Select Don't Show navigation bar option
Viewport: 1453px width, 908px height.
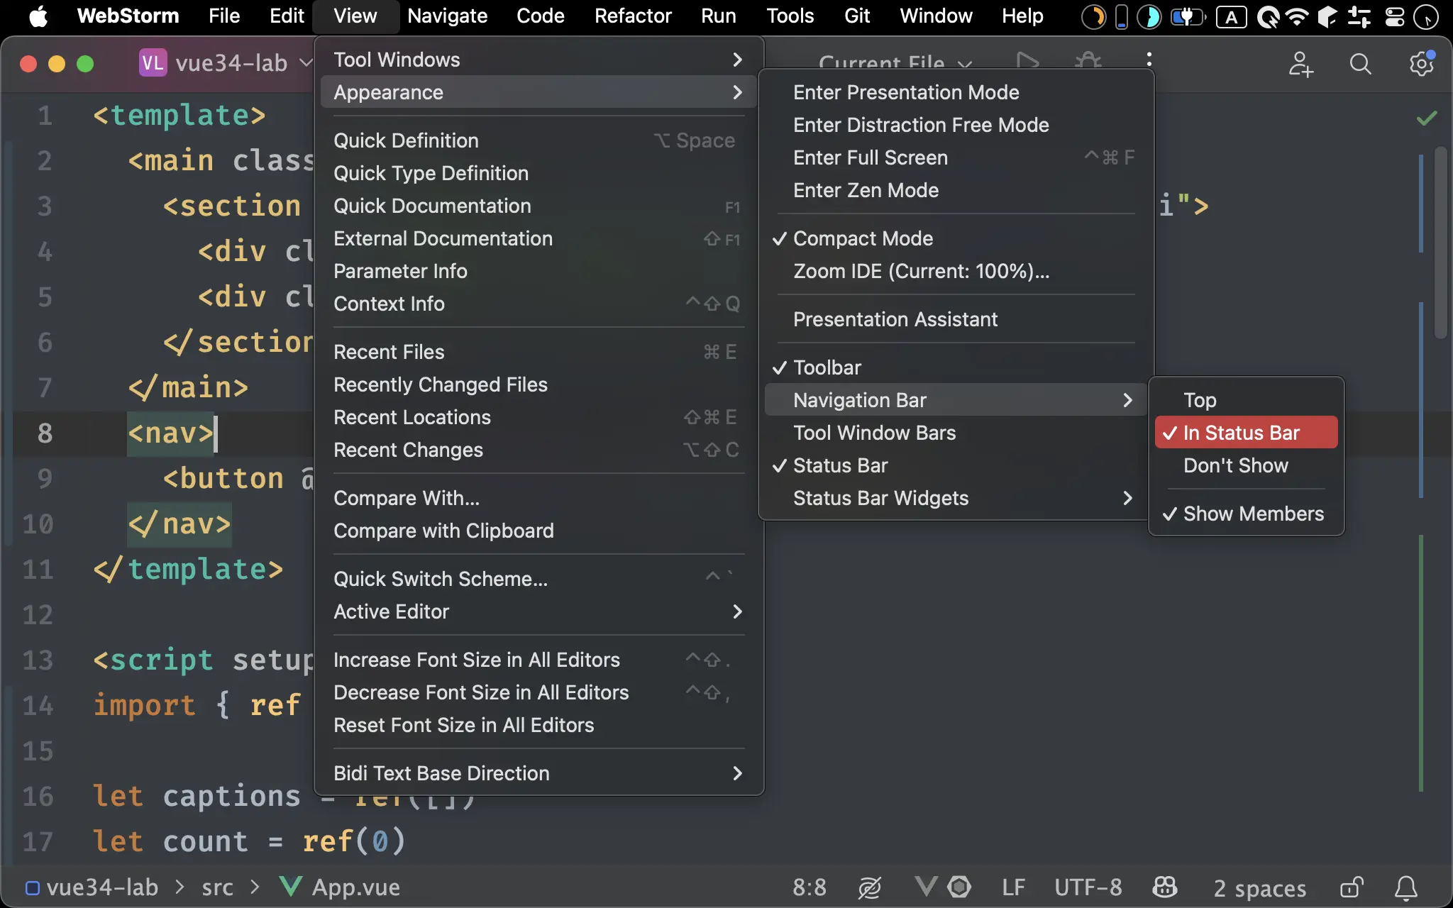click(x=1246, y=465)
